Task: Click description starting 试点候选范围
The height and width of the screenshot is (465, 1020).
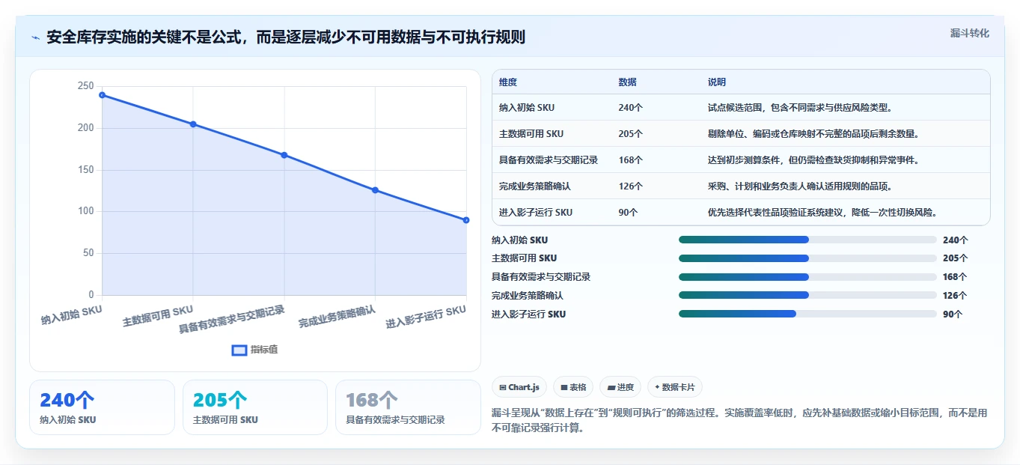Action: [800, 108]
